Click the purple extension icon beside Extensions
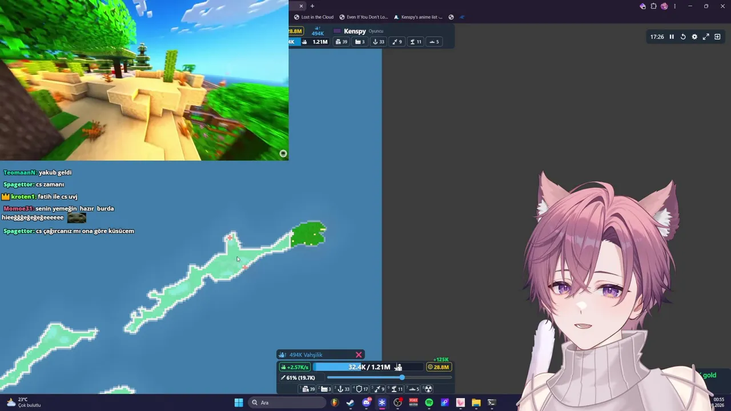 (642, 6)
